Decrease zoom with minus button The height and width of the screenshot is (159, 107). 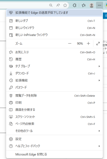point(70,44)
